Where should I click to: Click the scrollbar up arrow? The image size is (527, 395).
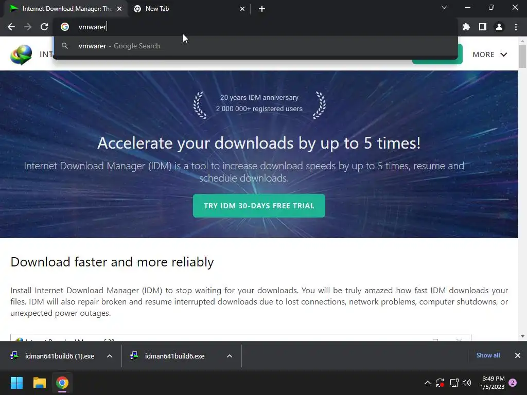point(522,41)
